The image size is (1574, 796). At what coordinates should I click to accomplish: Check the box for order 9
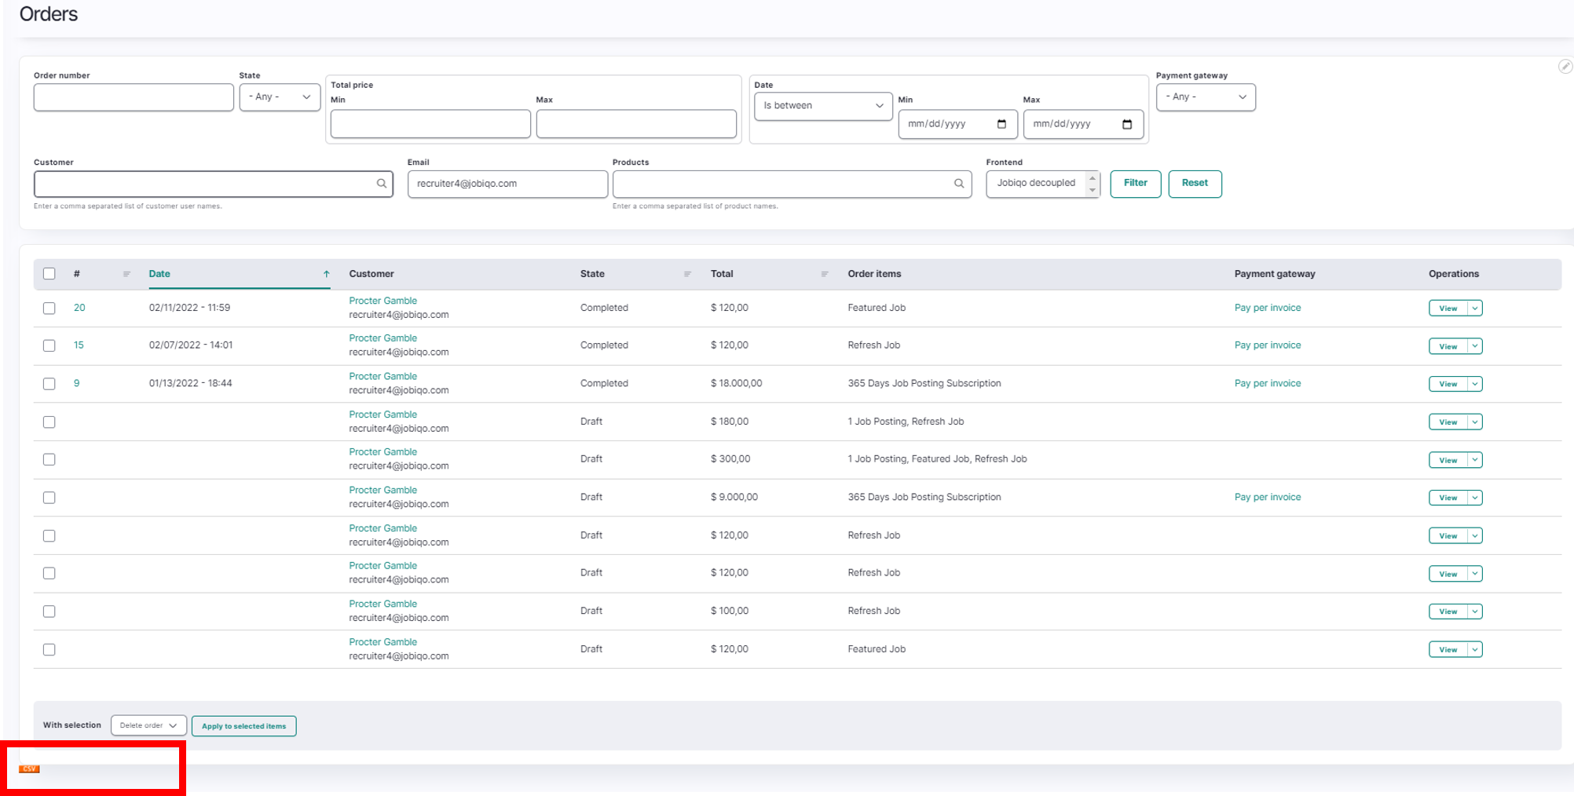click(49, 384)
